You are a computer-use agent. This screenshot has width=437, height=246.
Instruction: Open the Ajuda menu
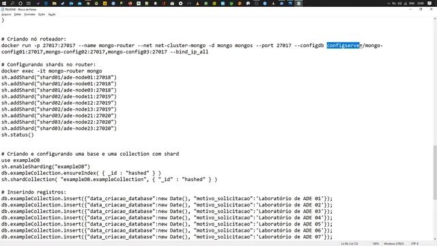[52, 14]
